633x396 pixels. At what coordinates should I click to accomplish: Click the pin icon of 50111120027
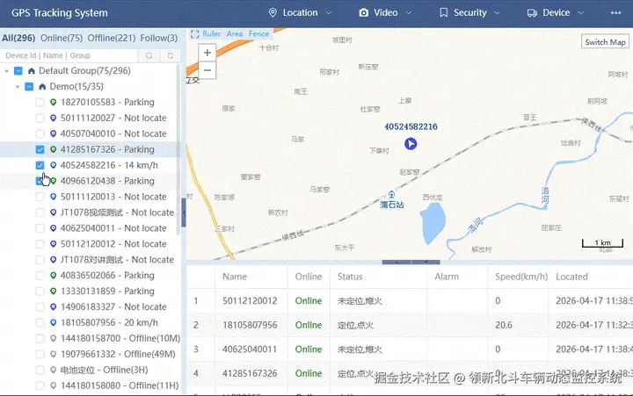click(x=53, y=119)
